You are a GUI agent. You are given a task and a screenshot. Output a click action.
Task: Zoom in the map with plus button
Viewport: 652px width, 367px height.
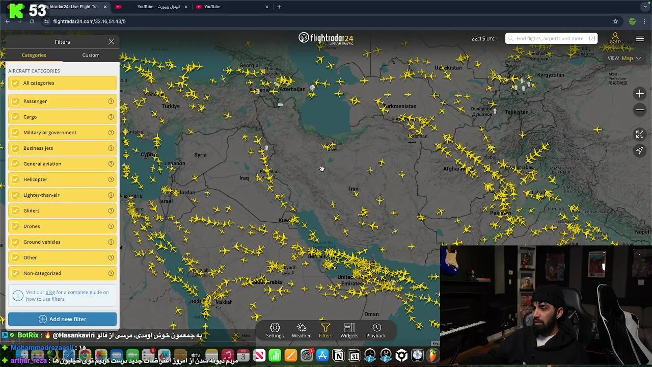pyautogui.click(x=640, y=94)
